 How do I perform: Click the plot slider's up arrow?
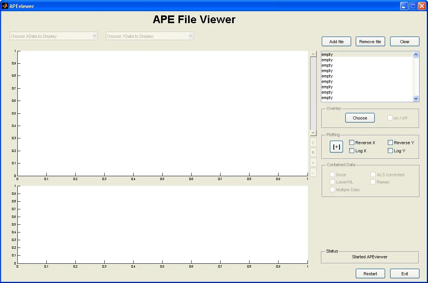click(x=313, y=54)
